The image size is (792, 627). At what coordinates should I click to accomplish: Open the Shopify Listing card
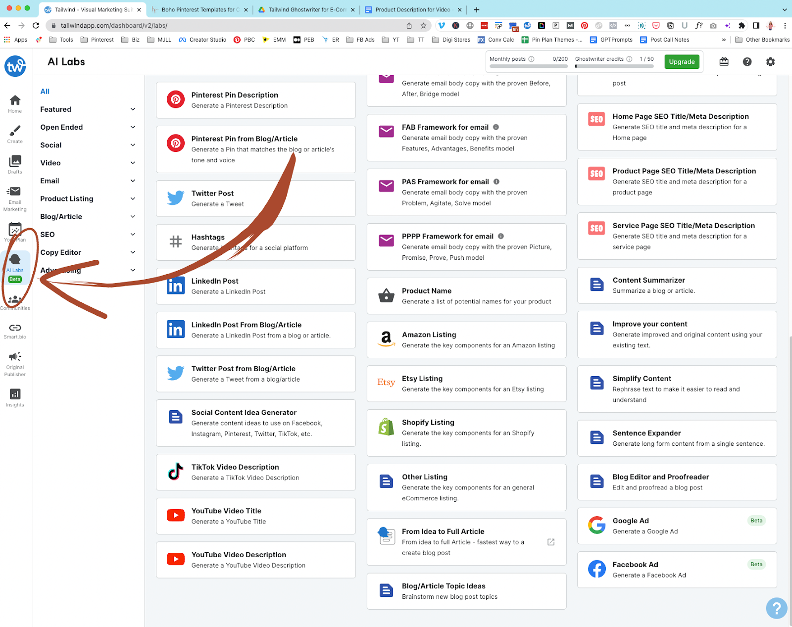click(x=466, y=433)
